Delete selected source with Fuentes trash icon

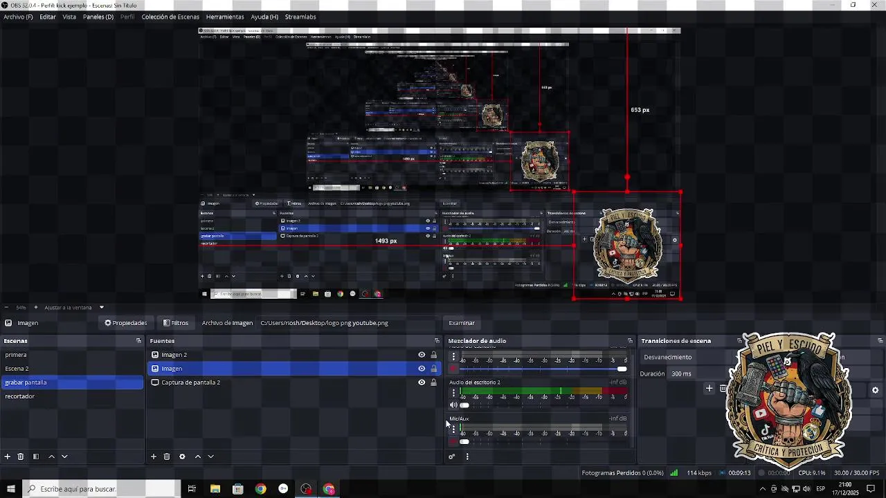(x=167, y=456)
